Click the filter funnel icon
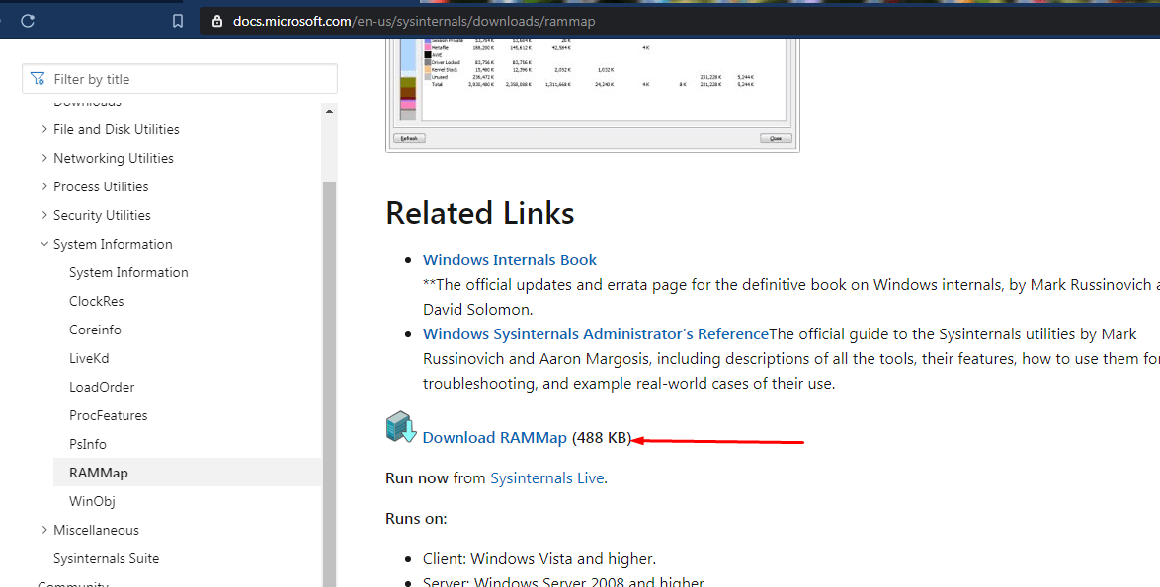Image resolution: width=1160 pixels, height=587 pixels. tap(38, 79)
